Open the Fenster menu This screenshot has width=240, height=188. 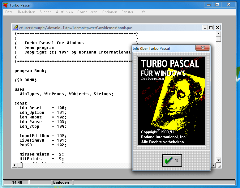[x=127, y=12]
